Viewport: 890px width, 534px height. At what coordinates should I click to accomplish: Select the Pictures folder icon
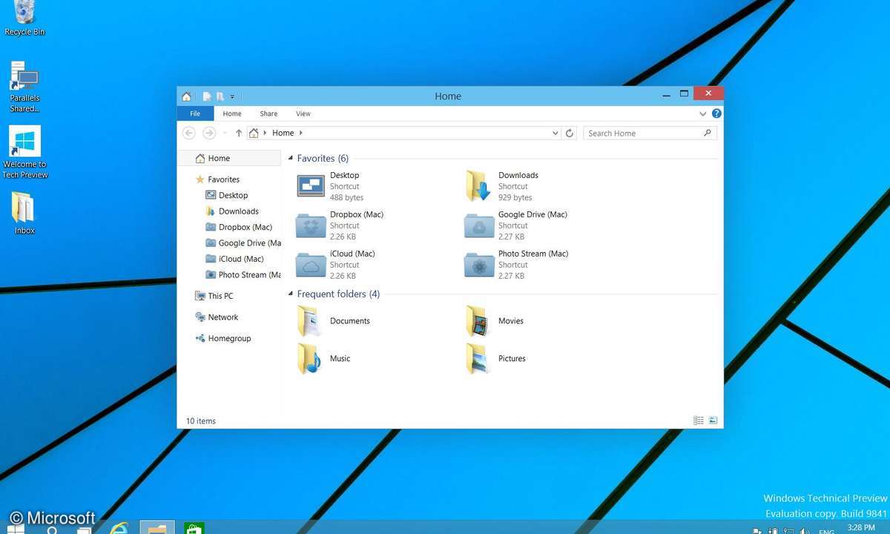(x=478, y=358)
